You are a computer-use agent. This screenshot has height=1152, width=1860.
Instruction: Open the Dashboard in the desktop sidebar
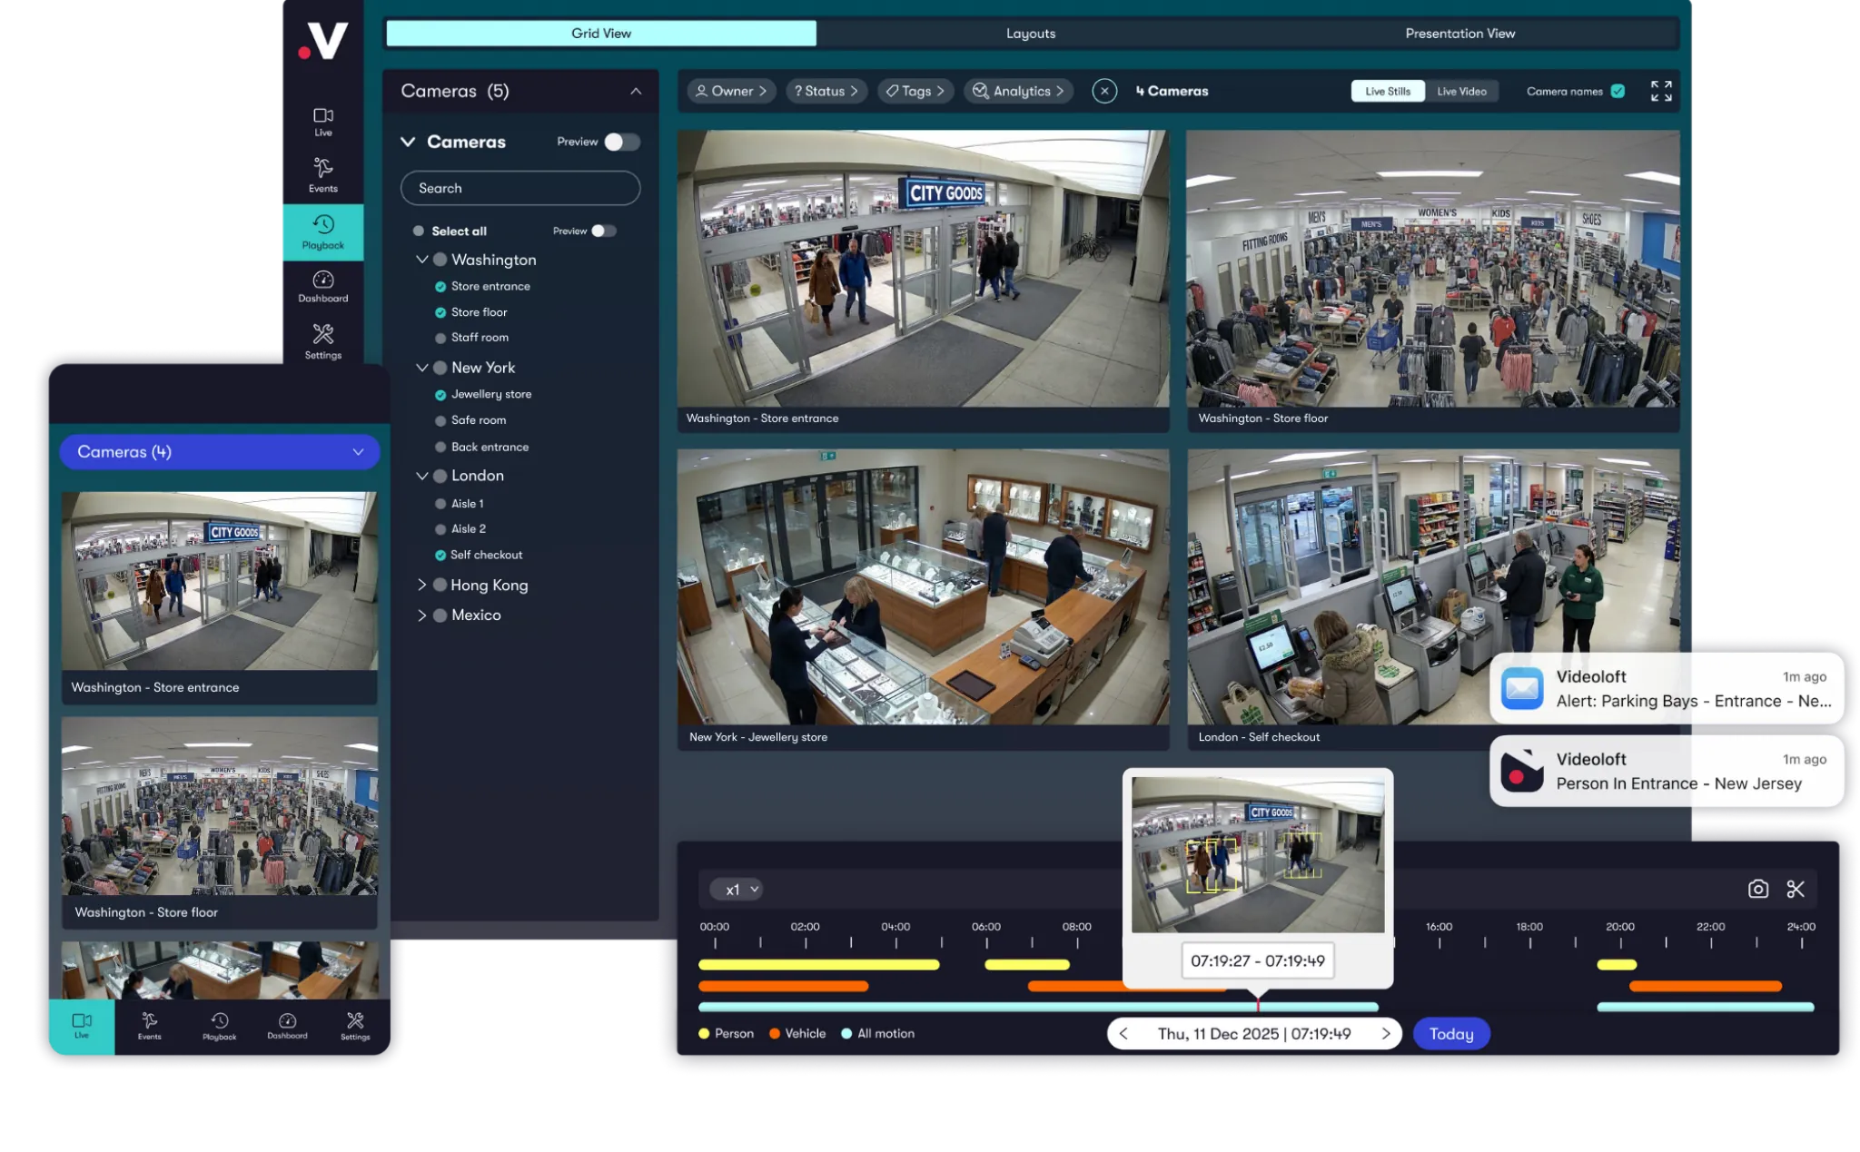click(x=322, y=286)
